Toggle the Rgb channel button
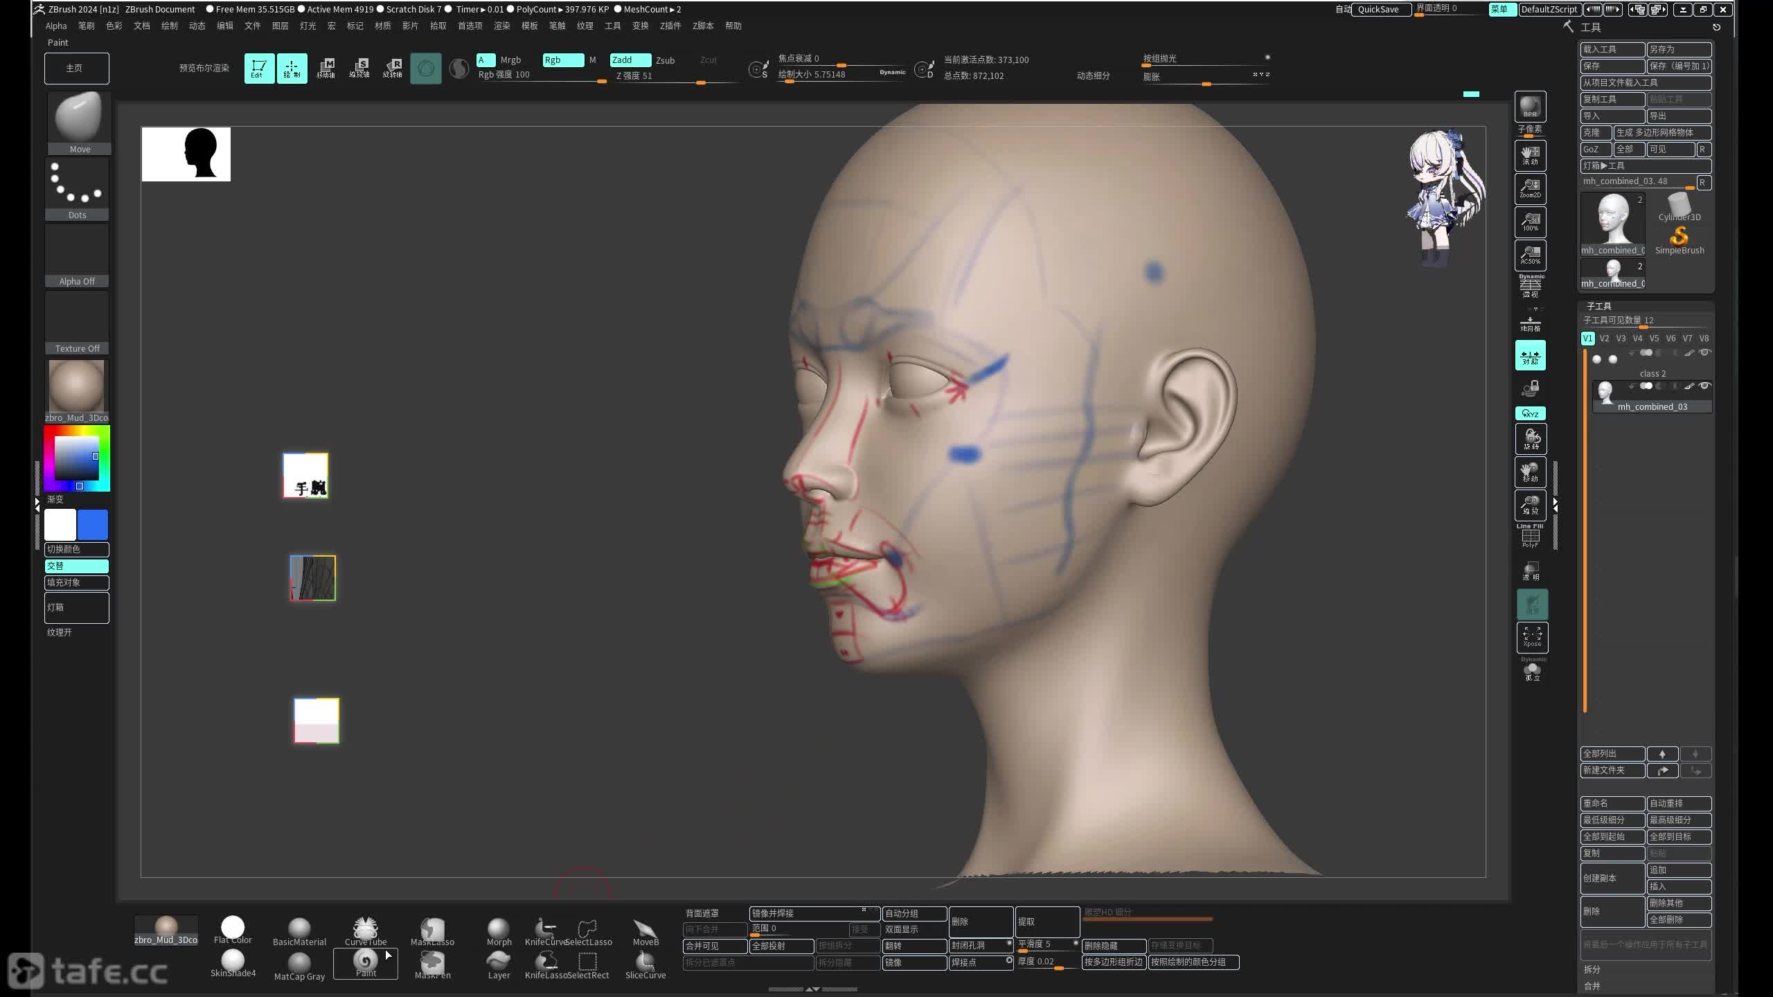Screen dimensions: 1773x997 pyautogui.click(x=563, y=60)
